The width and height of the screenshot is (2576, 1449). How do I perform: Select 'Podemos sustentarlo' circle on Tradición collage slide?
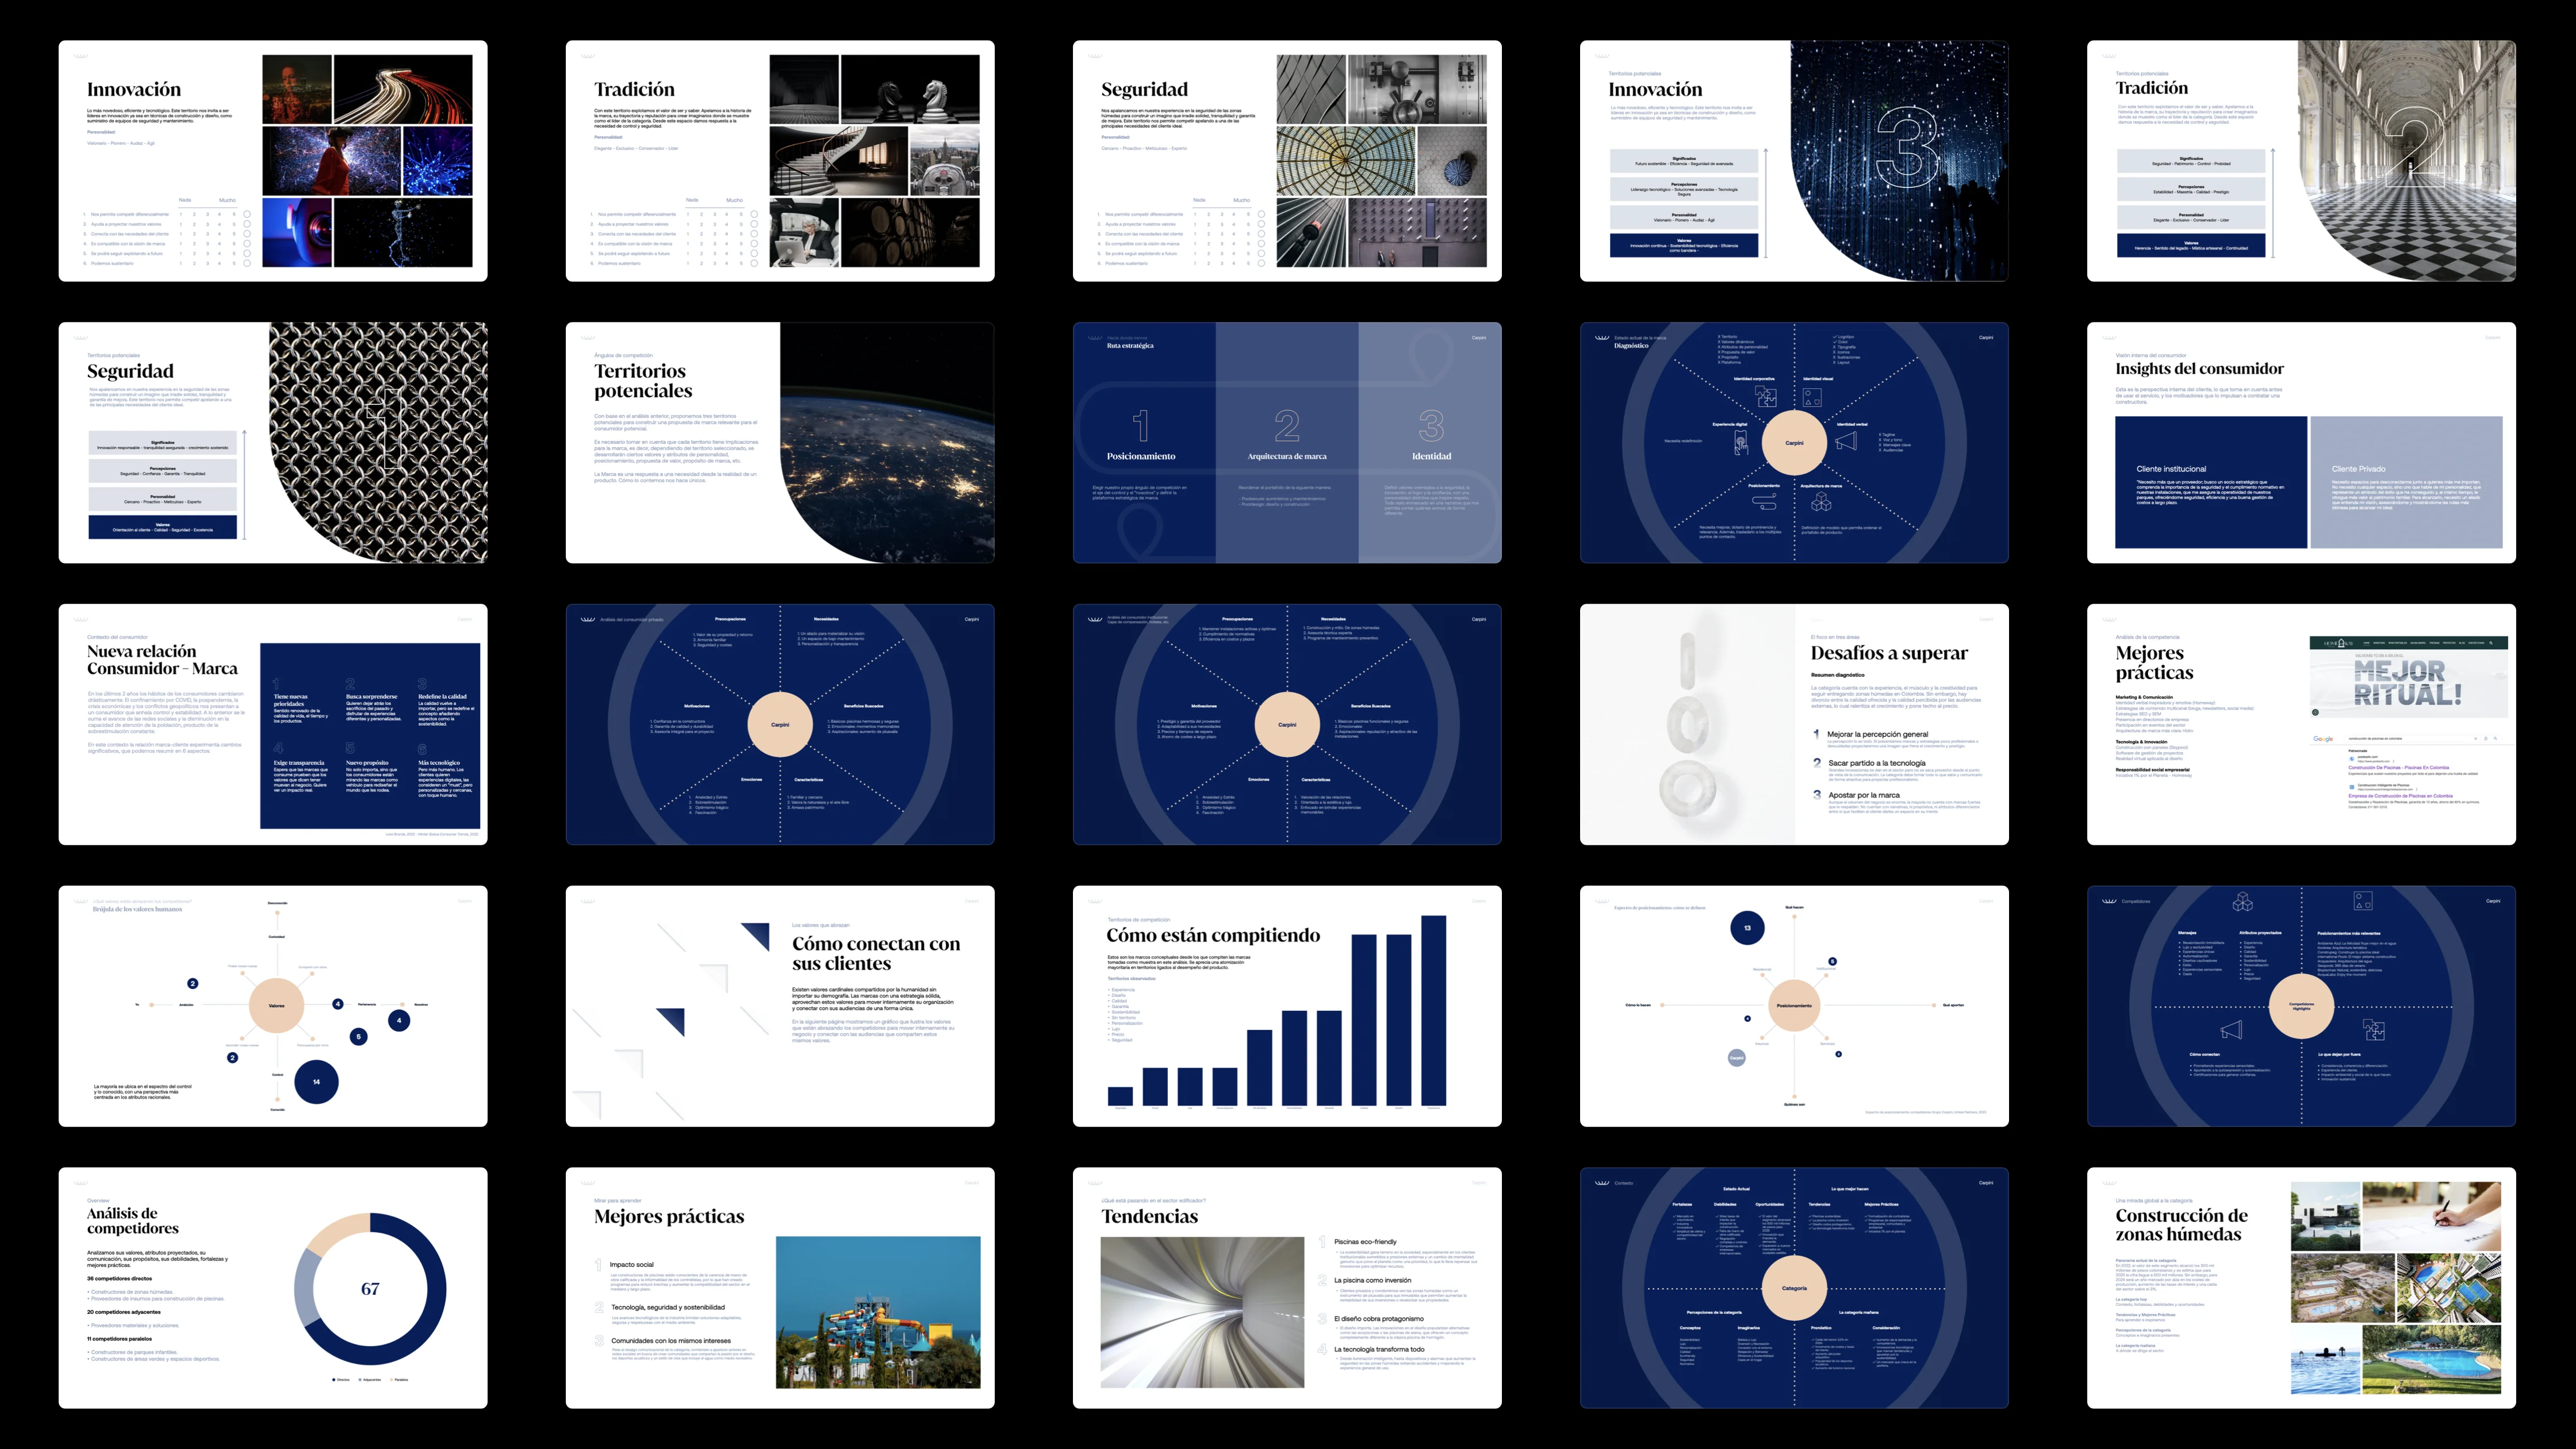coord(754,263)
